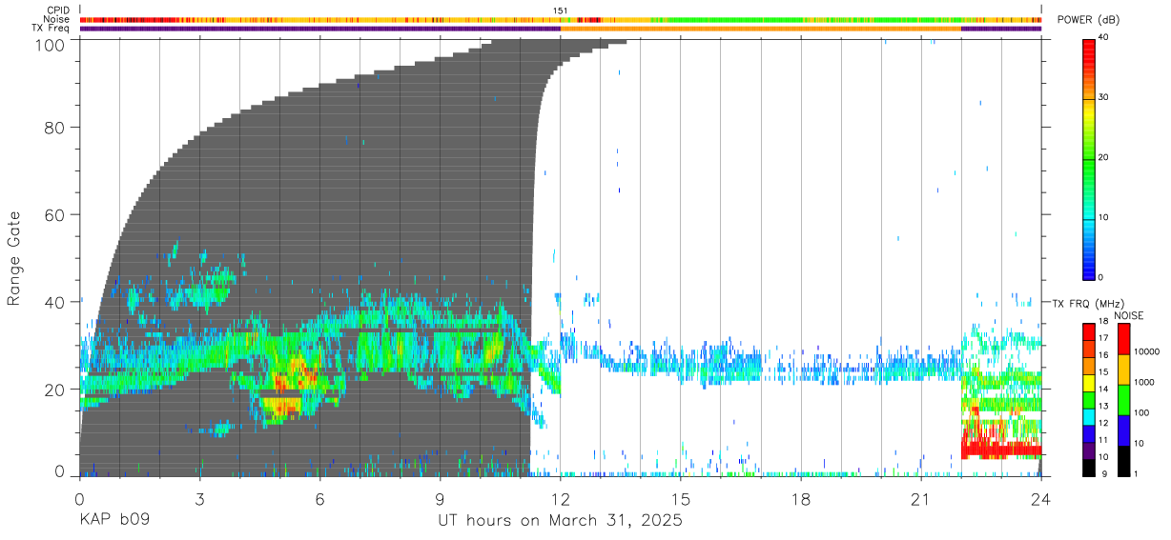Click the "80" range gate tick label
The height and width of the screenshot is (540, 1171).
[x=53, y=128]
